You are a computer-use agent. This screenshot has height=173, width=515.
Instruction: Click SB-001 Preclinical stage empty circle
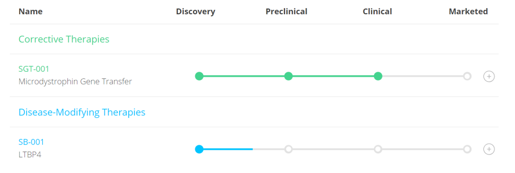(x=288, y=149)
